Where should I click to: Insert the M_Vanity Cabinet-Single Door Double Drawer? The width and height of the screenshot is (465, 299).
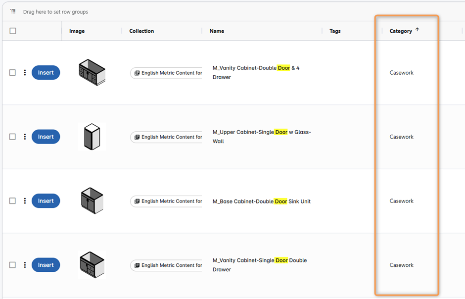tap(46, 265)
